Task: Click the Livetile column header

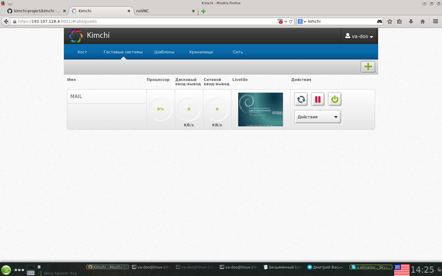Action: point(240,79)
